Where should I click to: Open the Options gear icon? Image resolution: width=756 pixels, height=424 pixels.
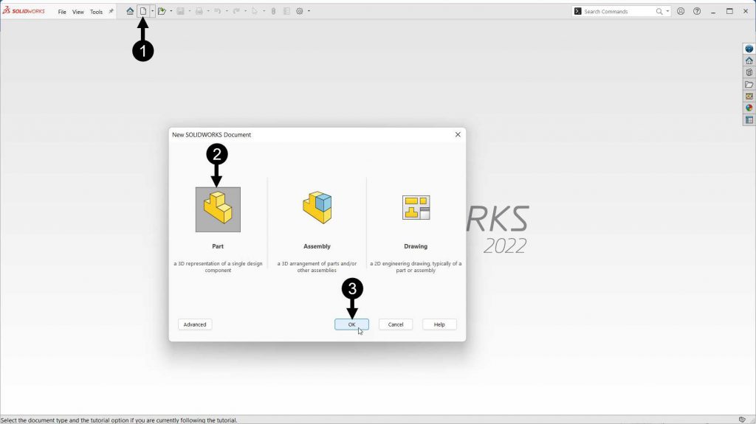tap(300, 11)
